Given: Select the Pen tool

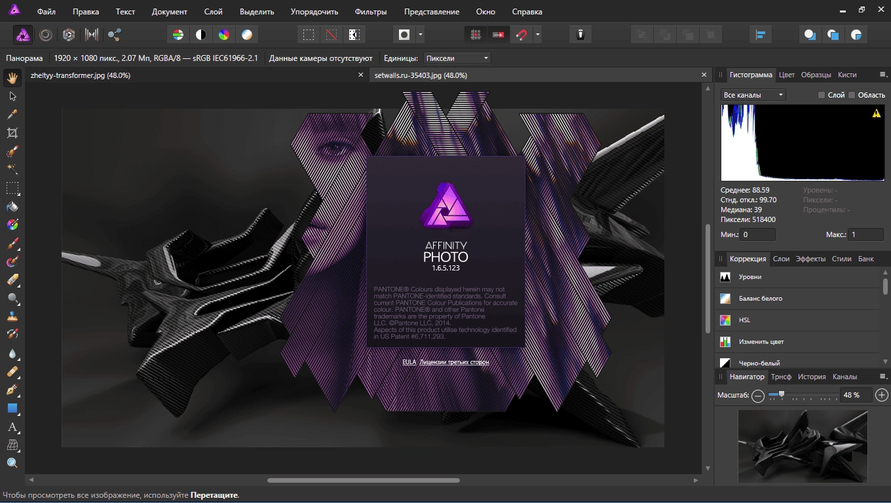Looking at the screenshot, I should [x=12, y=390].
